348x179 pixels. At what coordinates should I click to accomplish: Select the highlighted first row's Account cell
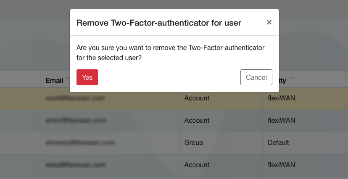click(x=197, y=98)
